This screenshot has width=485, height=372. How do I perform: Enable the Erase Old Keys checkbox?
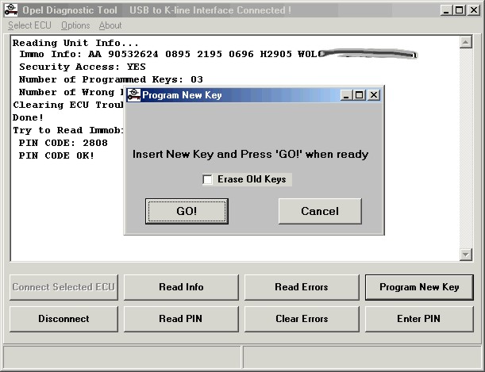(207, 179)
